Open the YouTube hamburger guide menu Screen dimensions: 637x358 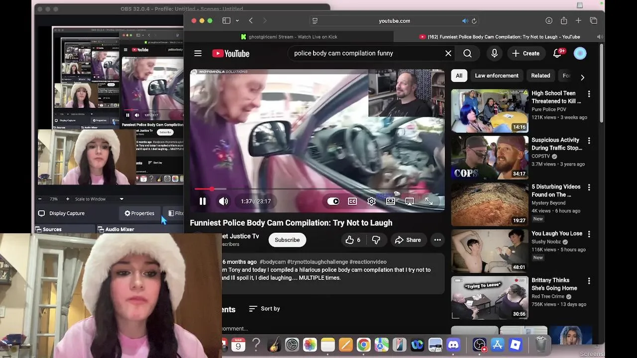(x=198, y=53)
